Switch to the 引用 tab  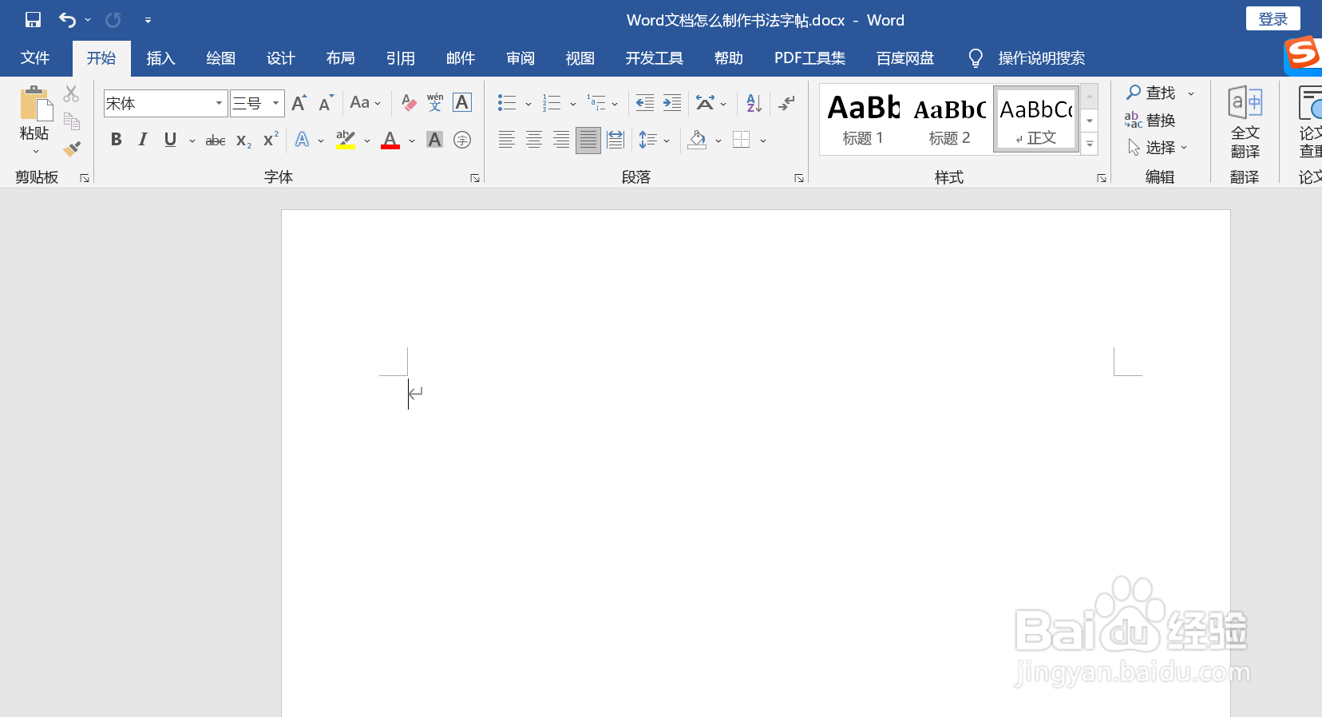click(x=400, y=58)
